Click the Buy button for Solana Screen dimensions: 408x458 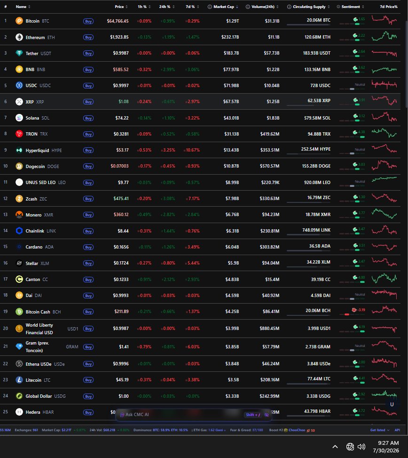coord(88,118)
